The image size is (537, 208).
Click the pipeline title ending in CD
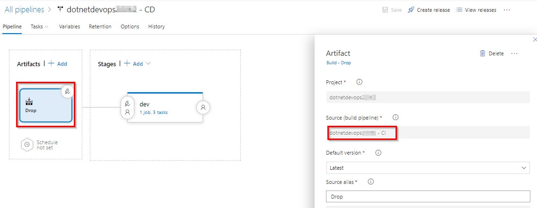click(111, 9)
